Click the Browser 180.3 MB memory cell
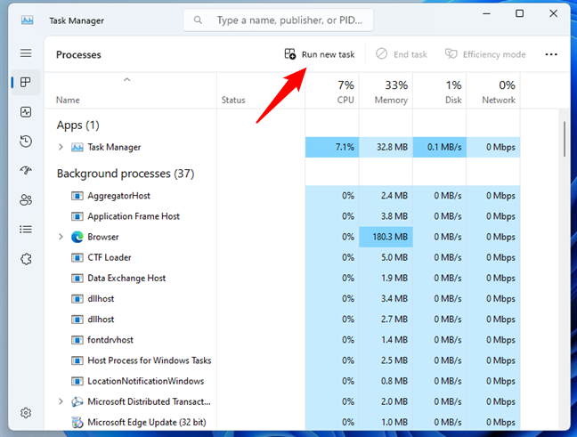The width and height of the screenshot is (577, 437). pyautogui.click(x=386, y=237)
